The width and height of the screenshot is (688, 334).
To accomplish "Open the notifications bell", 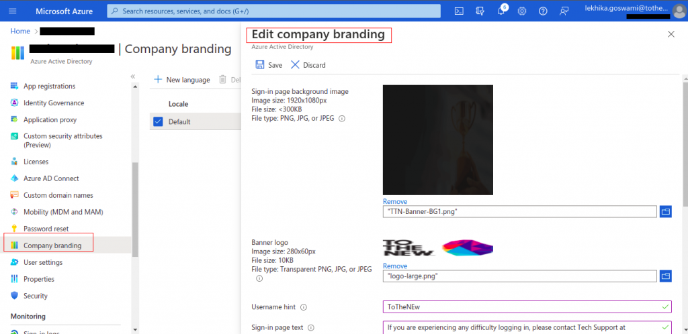I will click(x=501, y=11).
